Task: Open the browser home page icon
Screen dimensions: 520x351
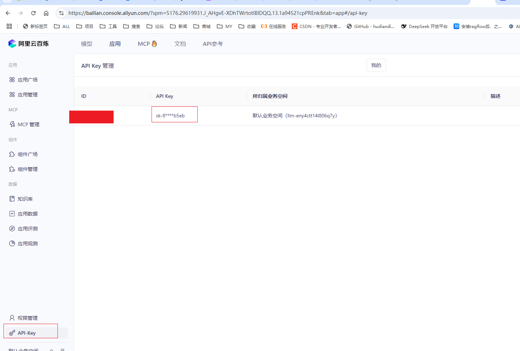Action: 46,13
